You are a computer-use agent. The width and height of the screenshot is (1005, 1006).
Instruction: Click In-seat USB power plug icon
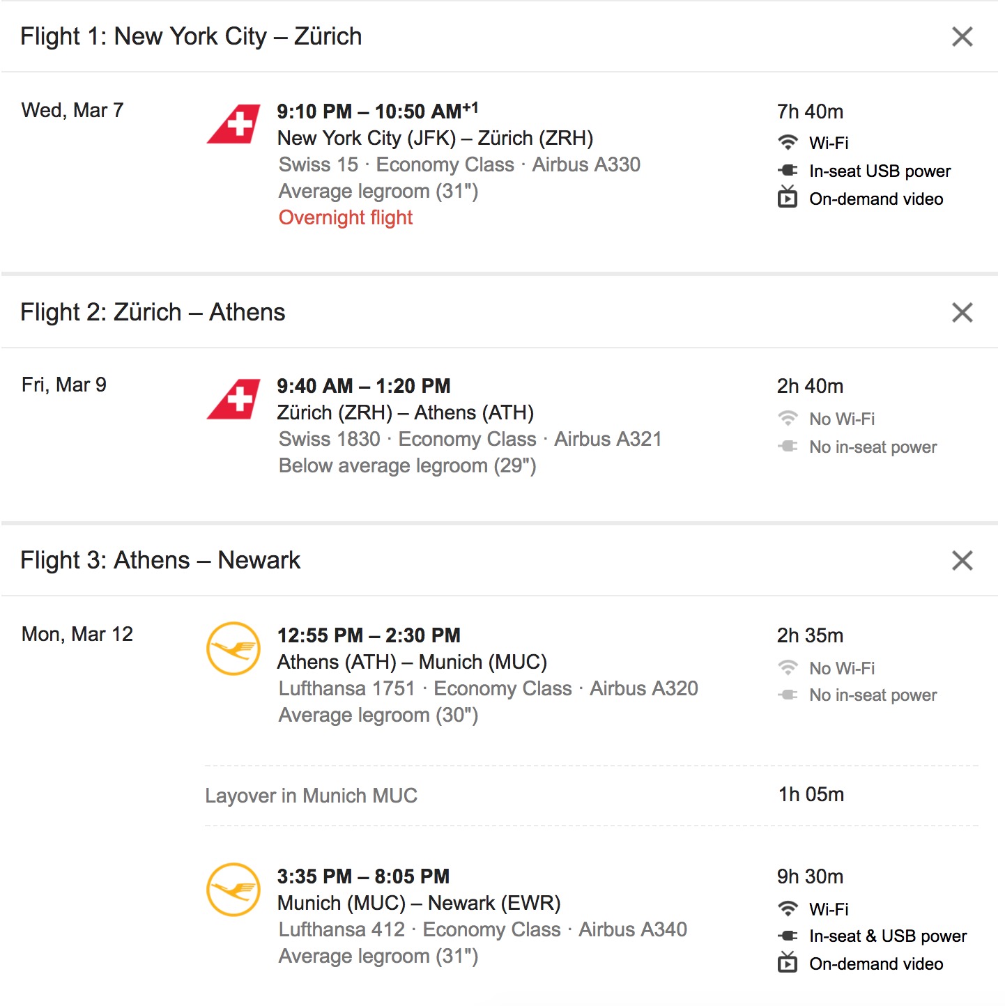click(x=788, y=171)
